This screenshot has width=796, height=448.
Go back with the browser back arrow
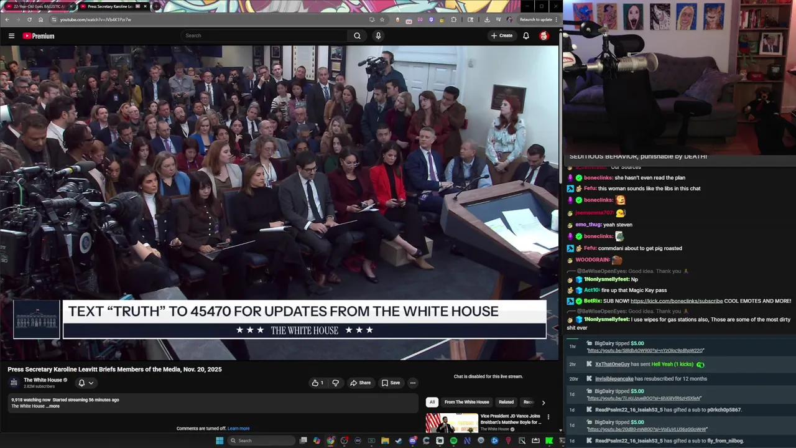tap(7, 19)
